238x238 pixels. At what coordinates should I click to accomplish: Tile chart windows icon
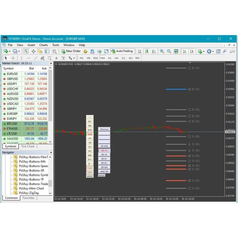coord(176,51)
